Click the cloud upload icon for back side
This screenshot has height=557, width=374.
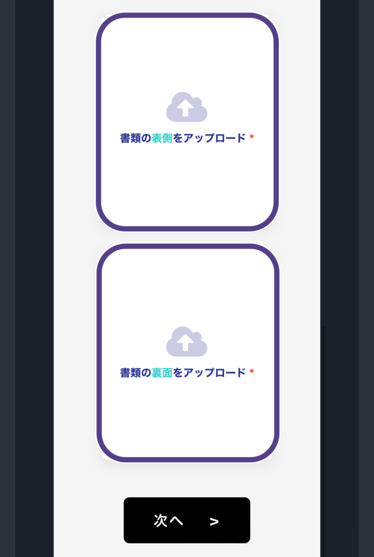[x=187, y=342]
